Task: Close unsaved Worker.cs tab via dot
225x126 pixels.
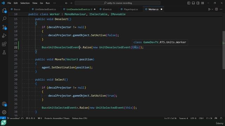Action: pyautogui.click(x=161, y=9)
